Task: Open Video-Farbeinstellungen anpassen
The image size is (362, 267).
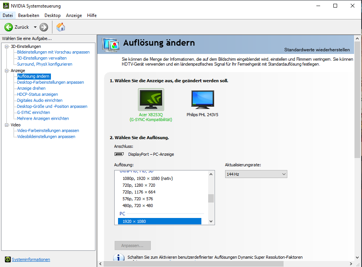Action: (48, 130)
